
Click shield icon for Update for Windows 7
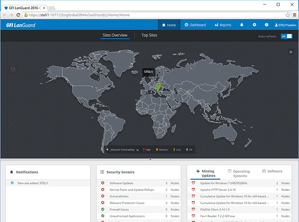(193, 183)
